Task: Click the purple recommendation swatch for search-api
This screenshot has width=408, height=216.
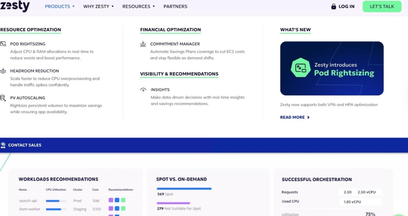Action: point(111,200)
